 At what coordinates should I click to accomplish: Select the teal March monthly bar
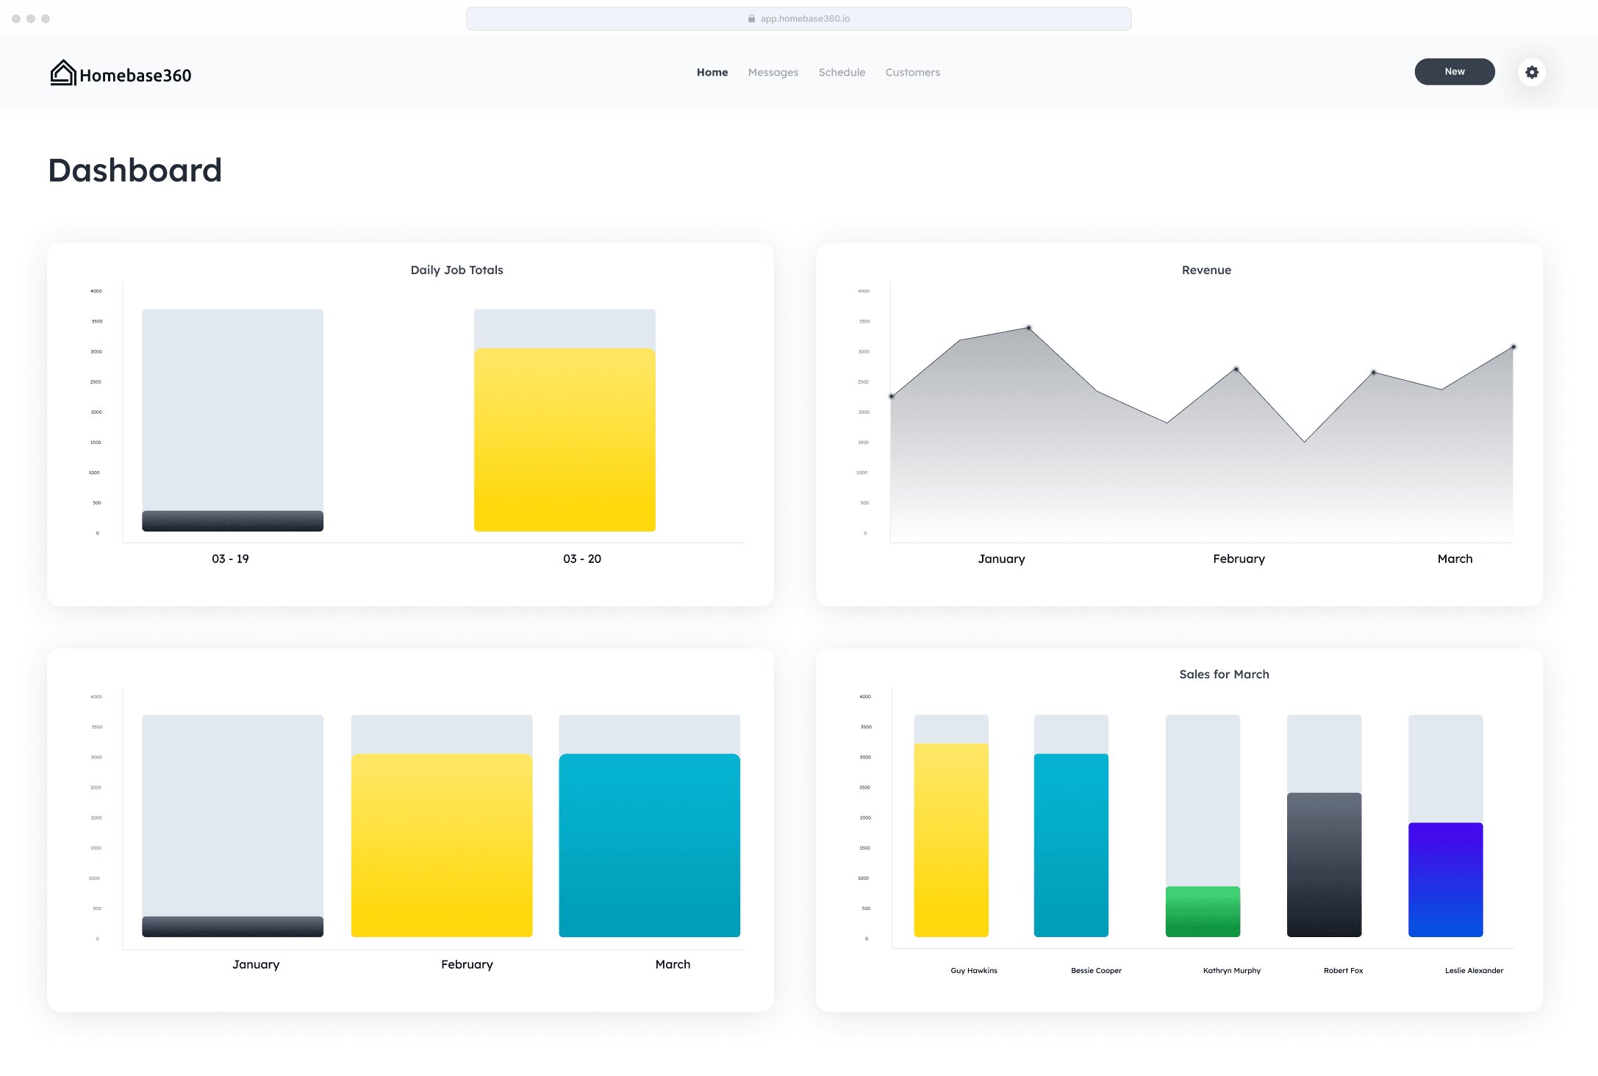coord(649,845)
